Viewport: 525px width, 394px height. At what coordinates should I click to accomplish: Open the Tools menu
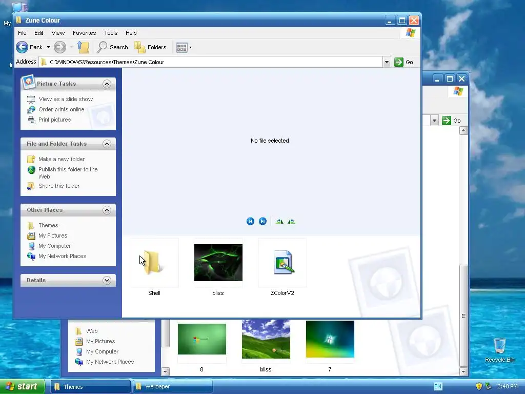(x=111, y=33)
